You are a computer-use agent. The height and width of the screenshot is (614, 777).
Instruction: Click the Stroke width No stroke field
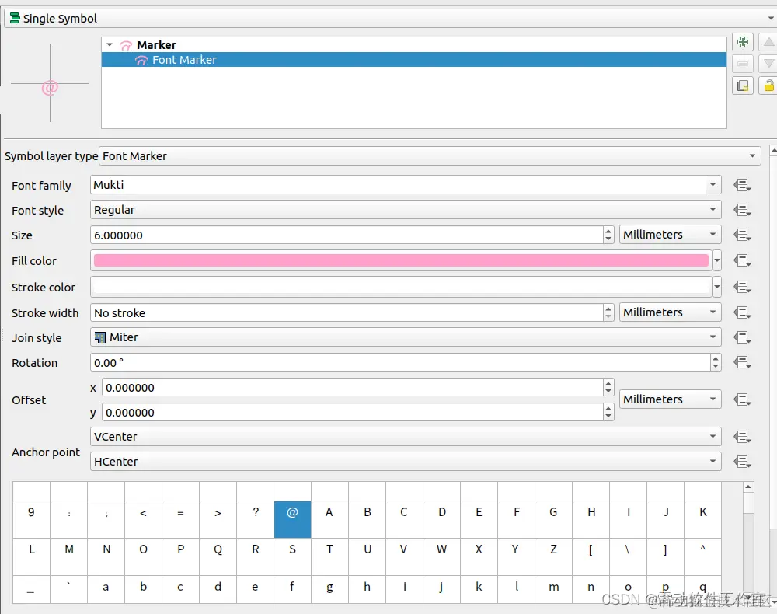tap(347, 312)
